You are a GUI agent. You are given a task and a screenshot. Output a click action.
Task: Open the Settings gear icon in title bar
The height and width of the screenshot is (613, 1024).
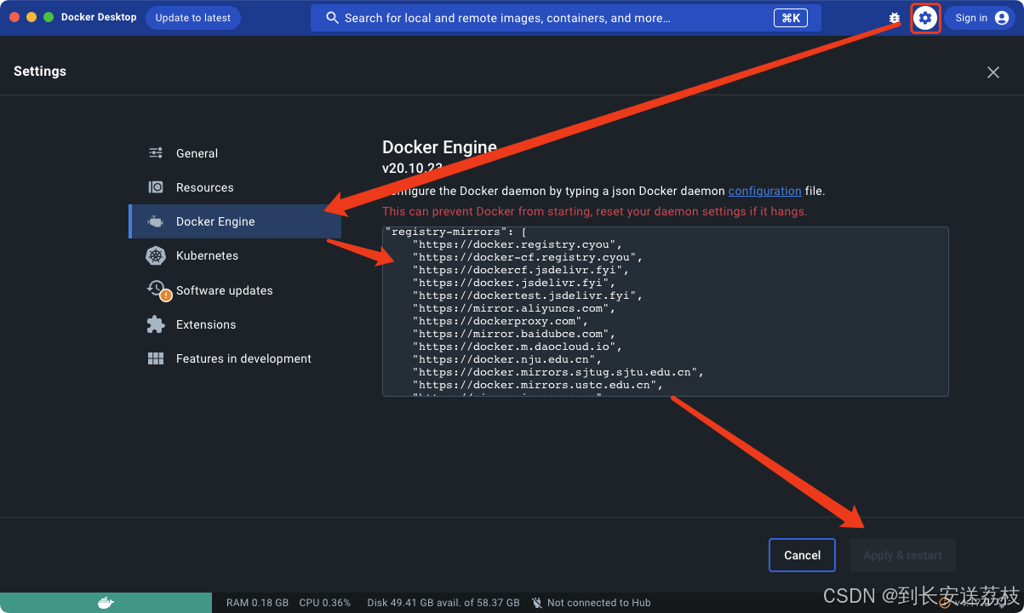(925, 18)
